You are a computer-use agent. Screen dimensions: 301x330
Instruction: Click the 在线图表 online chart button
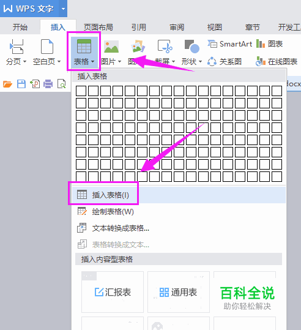click(277, 62)
